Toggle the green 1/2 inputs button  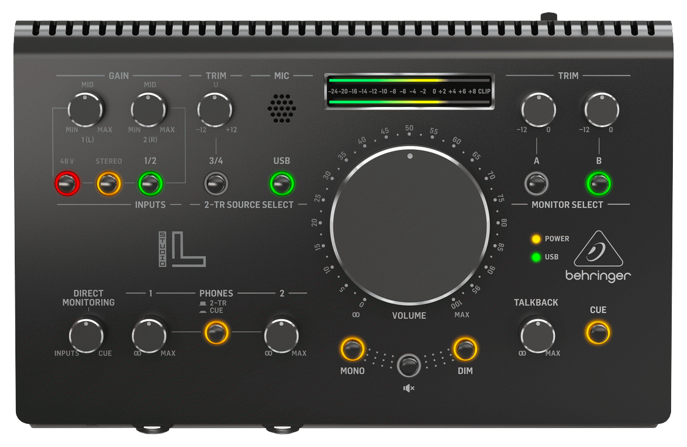(x=149, y=183)
